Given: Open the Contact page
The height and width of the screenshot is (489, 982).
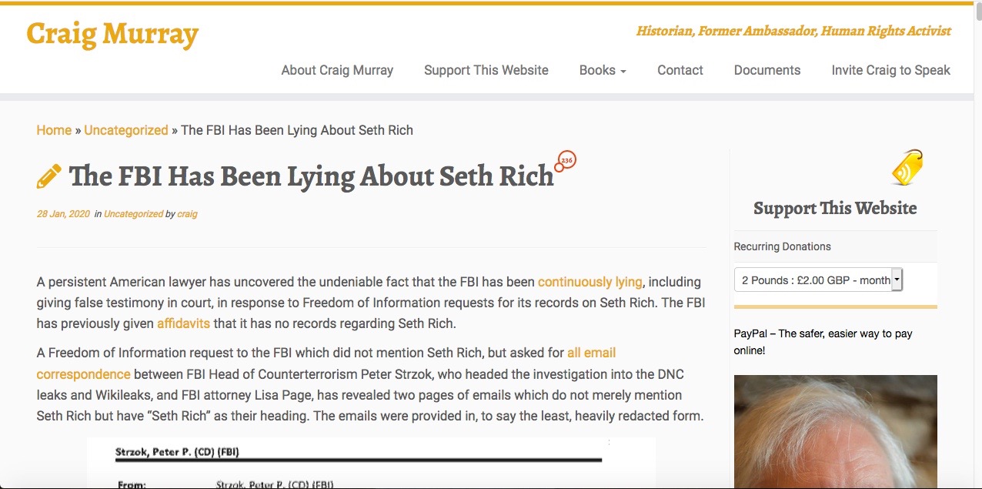Looking at the screenshot, I should [680, 70].
